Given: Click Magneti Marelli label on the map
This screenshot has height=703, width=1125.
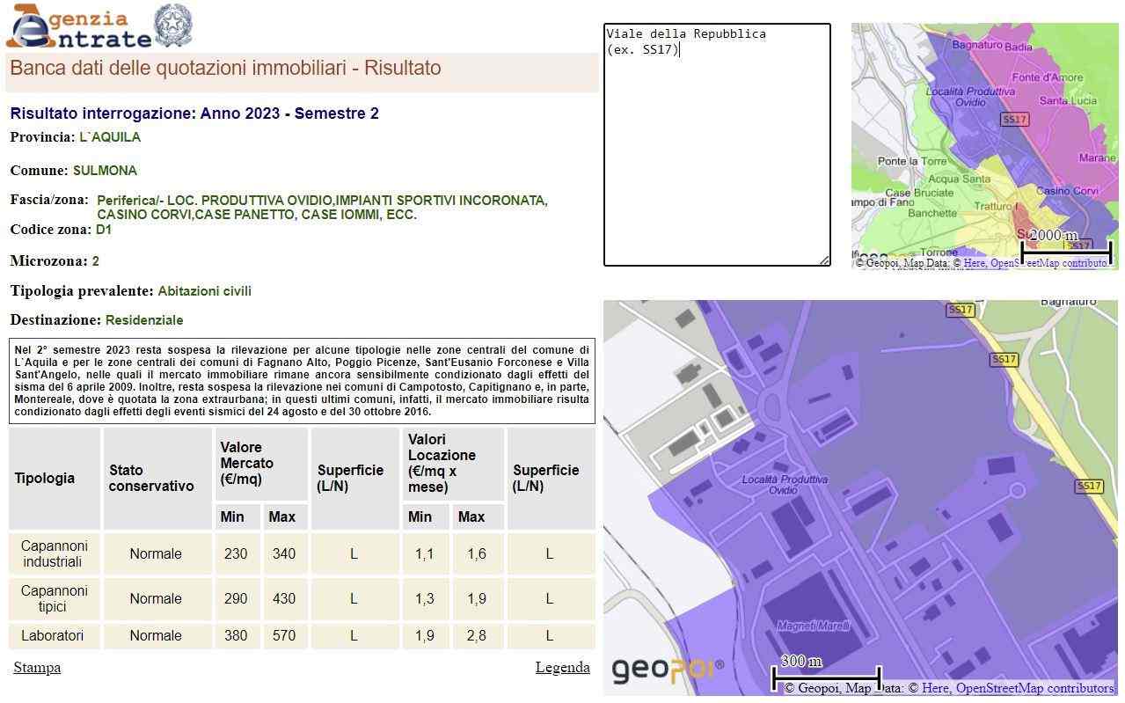Looking at the screenshot, I should click(x=814, y=626).
